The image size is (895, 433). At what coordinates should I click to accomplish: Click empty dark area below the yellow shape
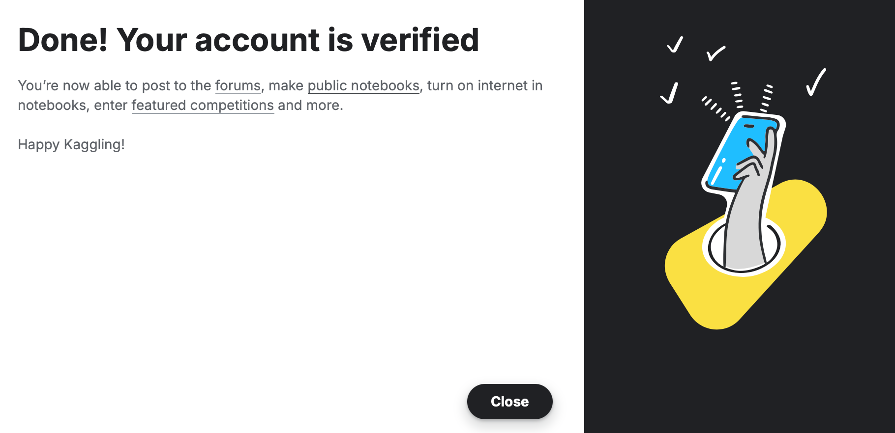pos(738,383)
